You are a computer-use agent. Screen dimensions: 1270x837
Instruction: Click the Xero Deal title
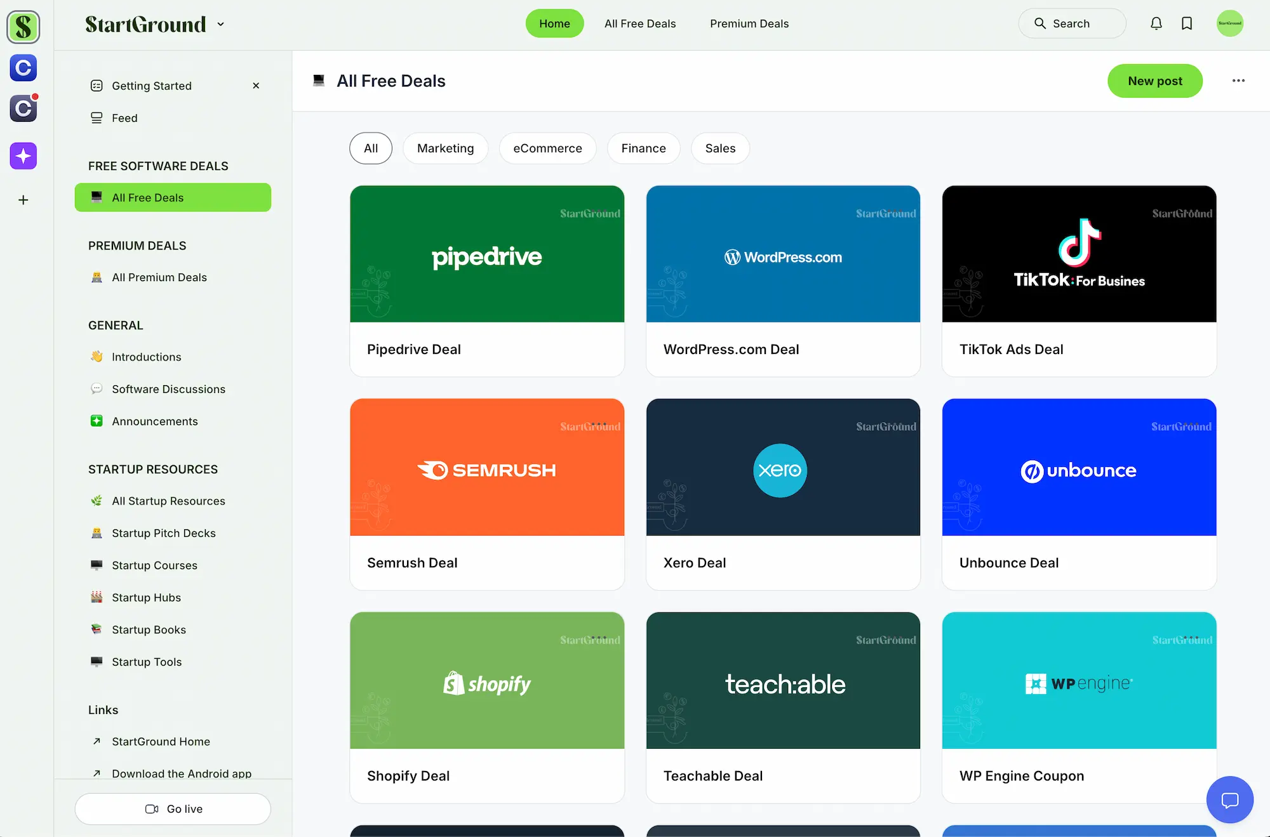coord(694,562)
